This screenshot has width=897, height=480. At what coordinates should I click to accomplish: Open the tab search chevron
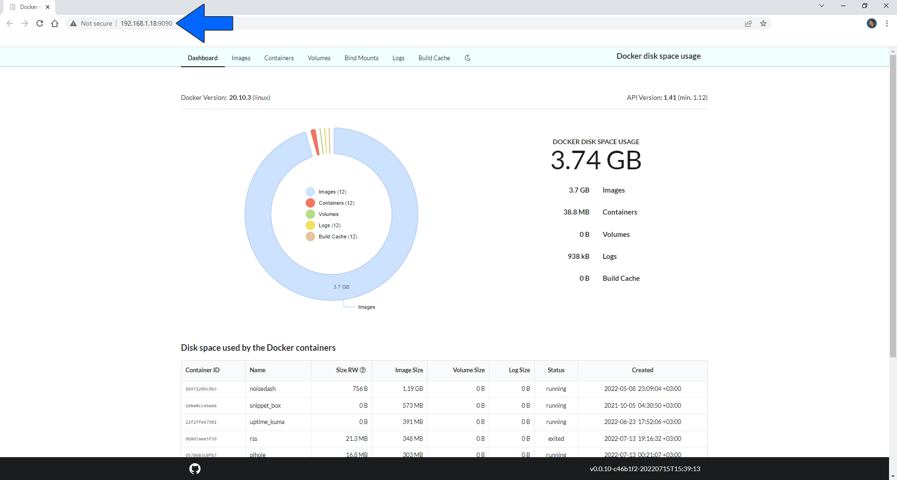822,6
